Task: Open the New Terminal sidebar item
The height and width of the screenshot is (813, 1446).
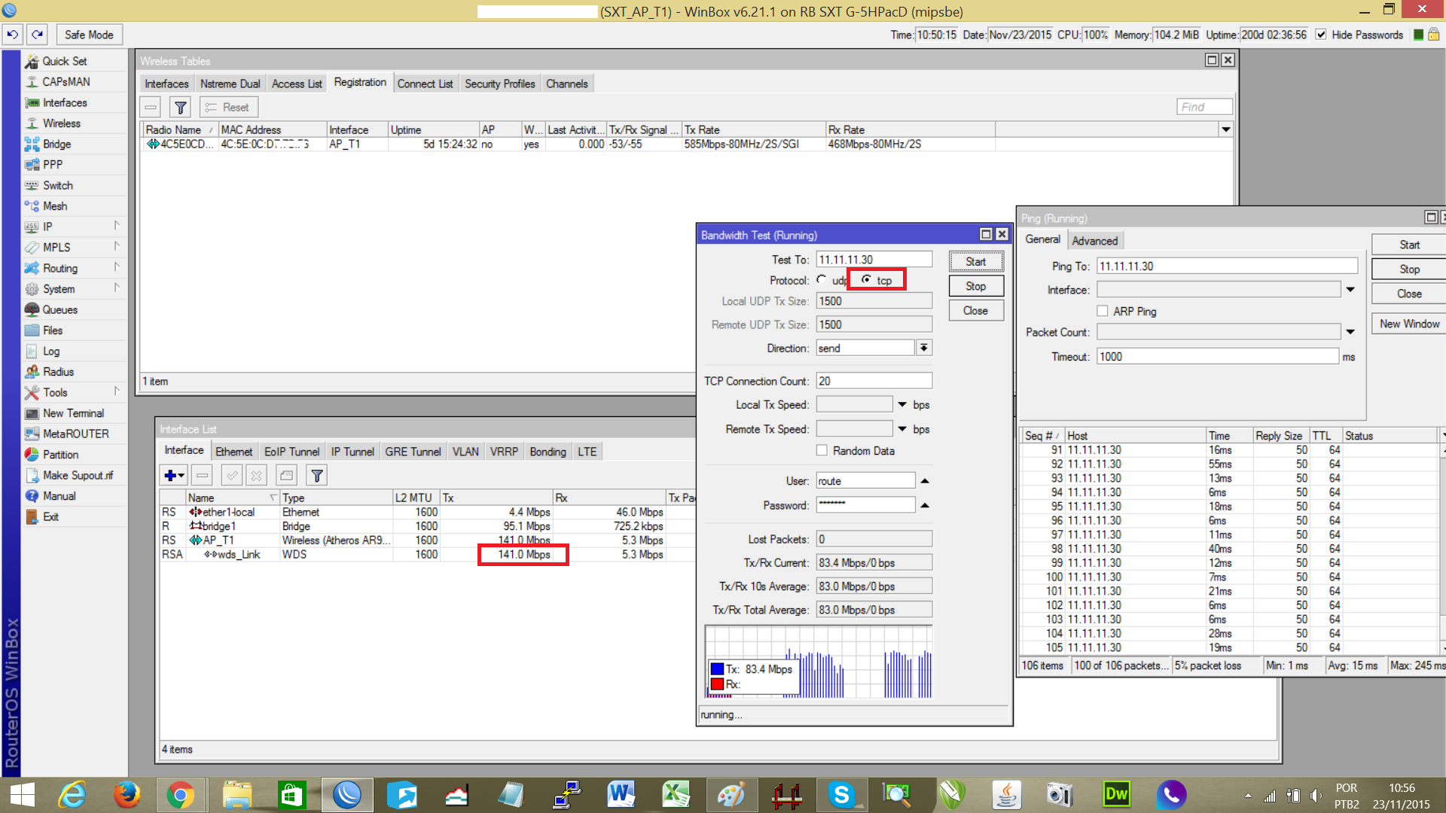Action: [73, 413]
